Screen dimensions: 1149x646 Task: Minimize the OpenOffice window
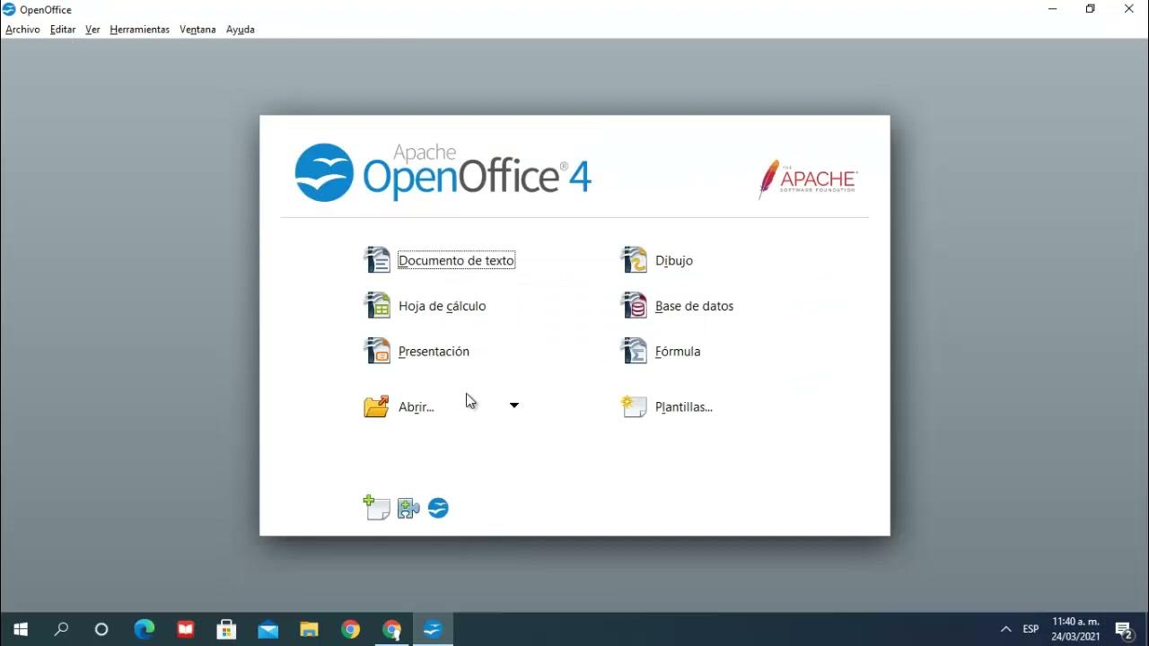click(x=1051, y=9)
